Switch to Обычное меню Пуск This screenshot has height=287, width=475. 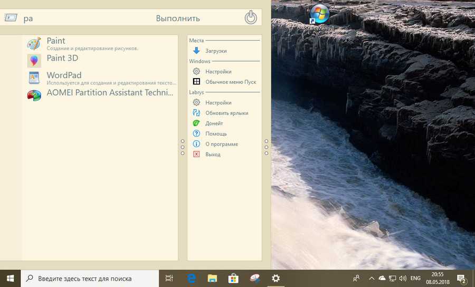[230, 82]
